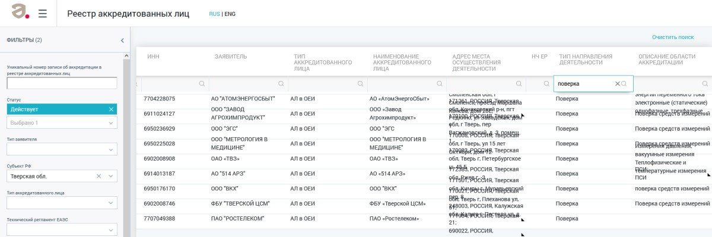
Task: Click search icon in Тип аккредитованного лица filter
Action: [x=361, y=84]
